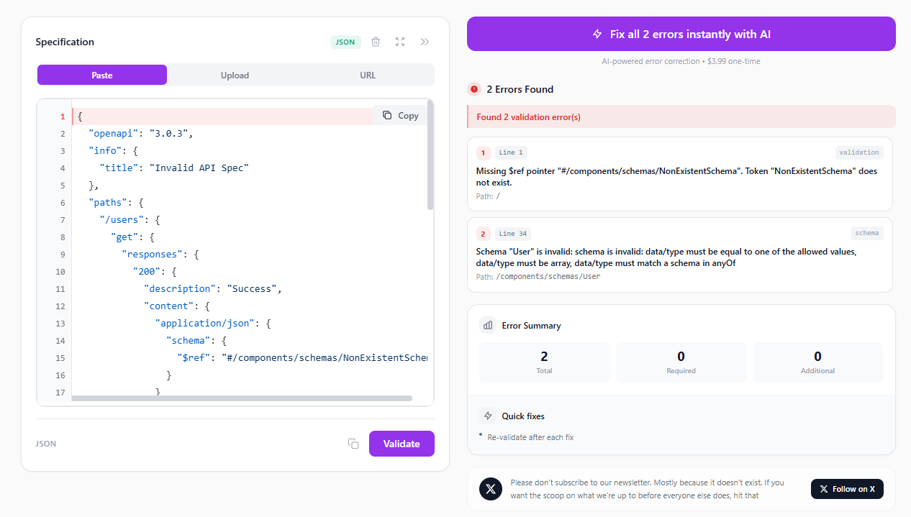911x517 pixels.
Task: Click Fix all 2 errors instantly with AI
Action: click(x=681, y=34)
